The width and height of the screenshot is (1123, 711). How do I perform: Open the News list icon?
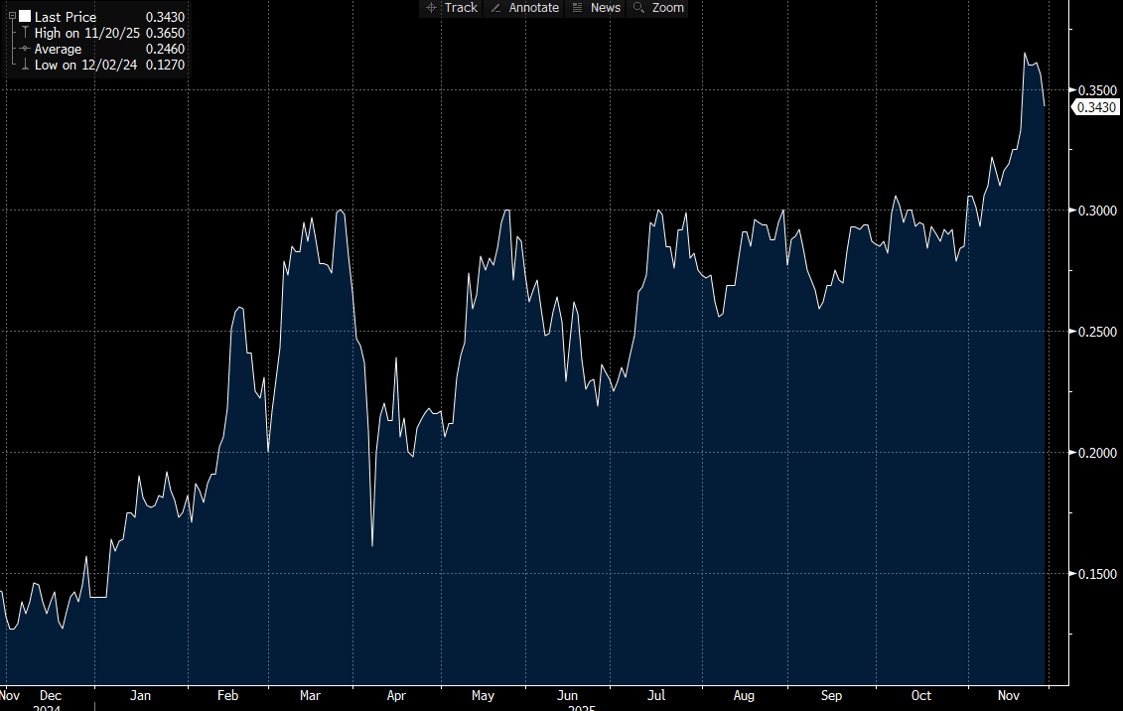pyautogui.click(x=577, y=8)
